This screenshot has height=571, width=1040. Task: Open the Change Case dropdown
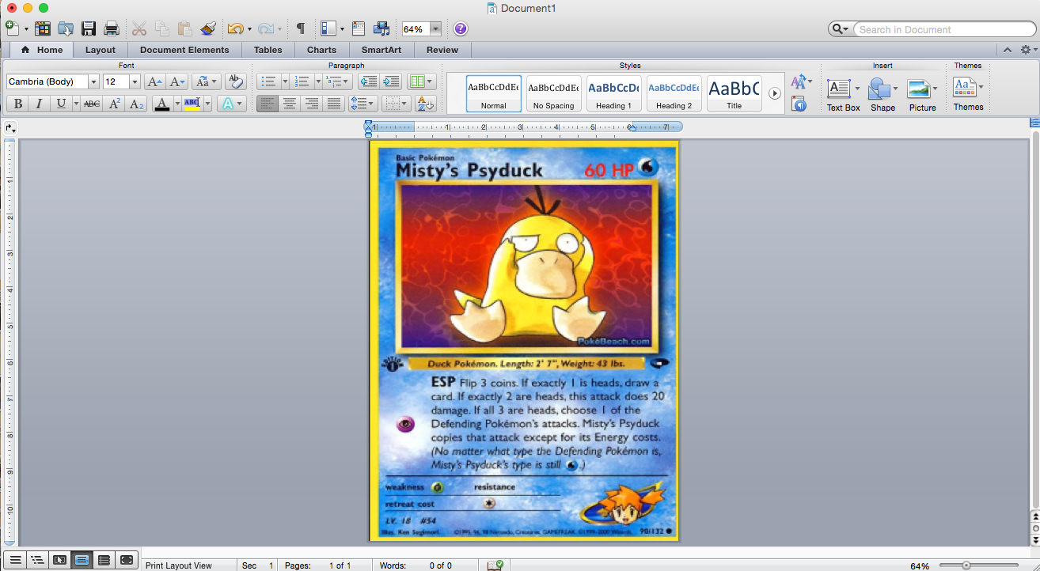coord(206,81)
